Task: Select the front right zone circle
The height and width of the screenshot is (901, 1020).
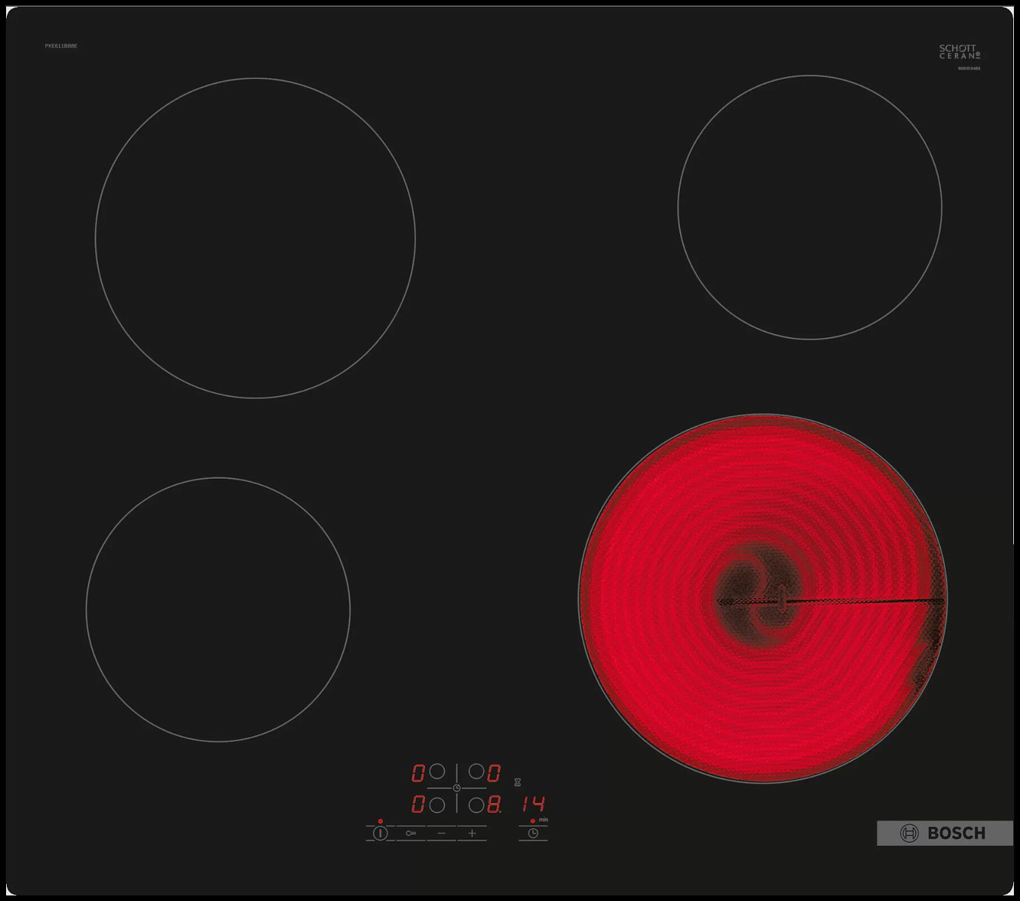Action: (477, 804)
